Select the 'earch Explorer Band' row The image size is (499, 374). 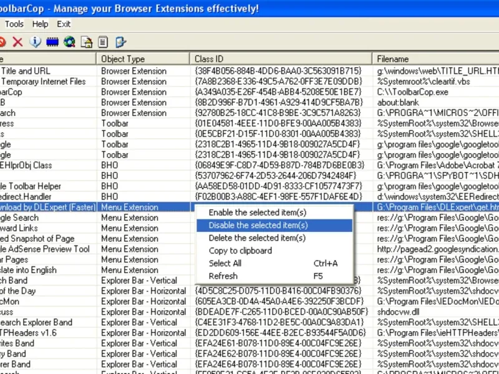(x=249, y=322)
